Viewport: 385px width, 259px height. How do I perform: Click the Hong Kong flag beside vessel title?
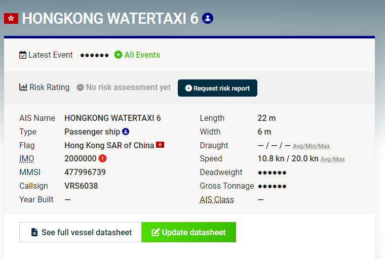(11, 19)
